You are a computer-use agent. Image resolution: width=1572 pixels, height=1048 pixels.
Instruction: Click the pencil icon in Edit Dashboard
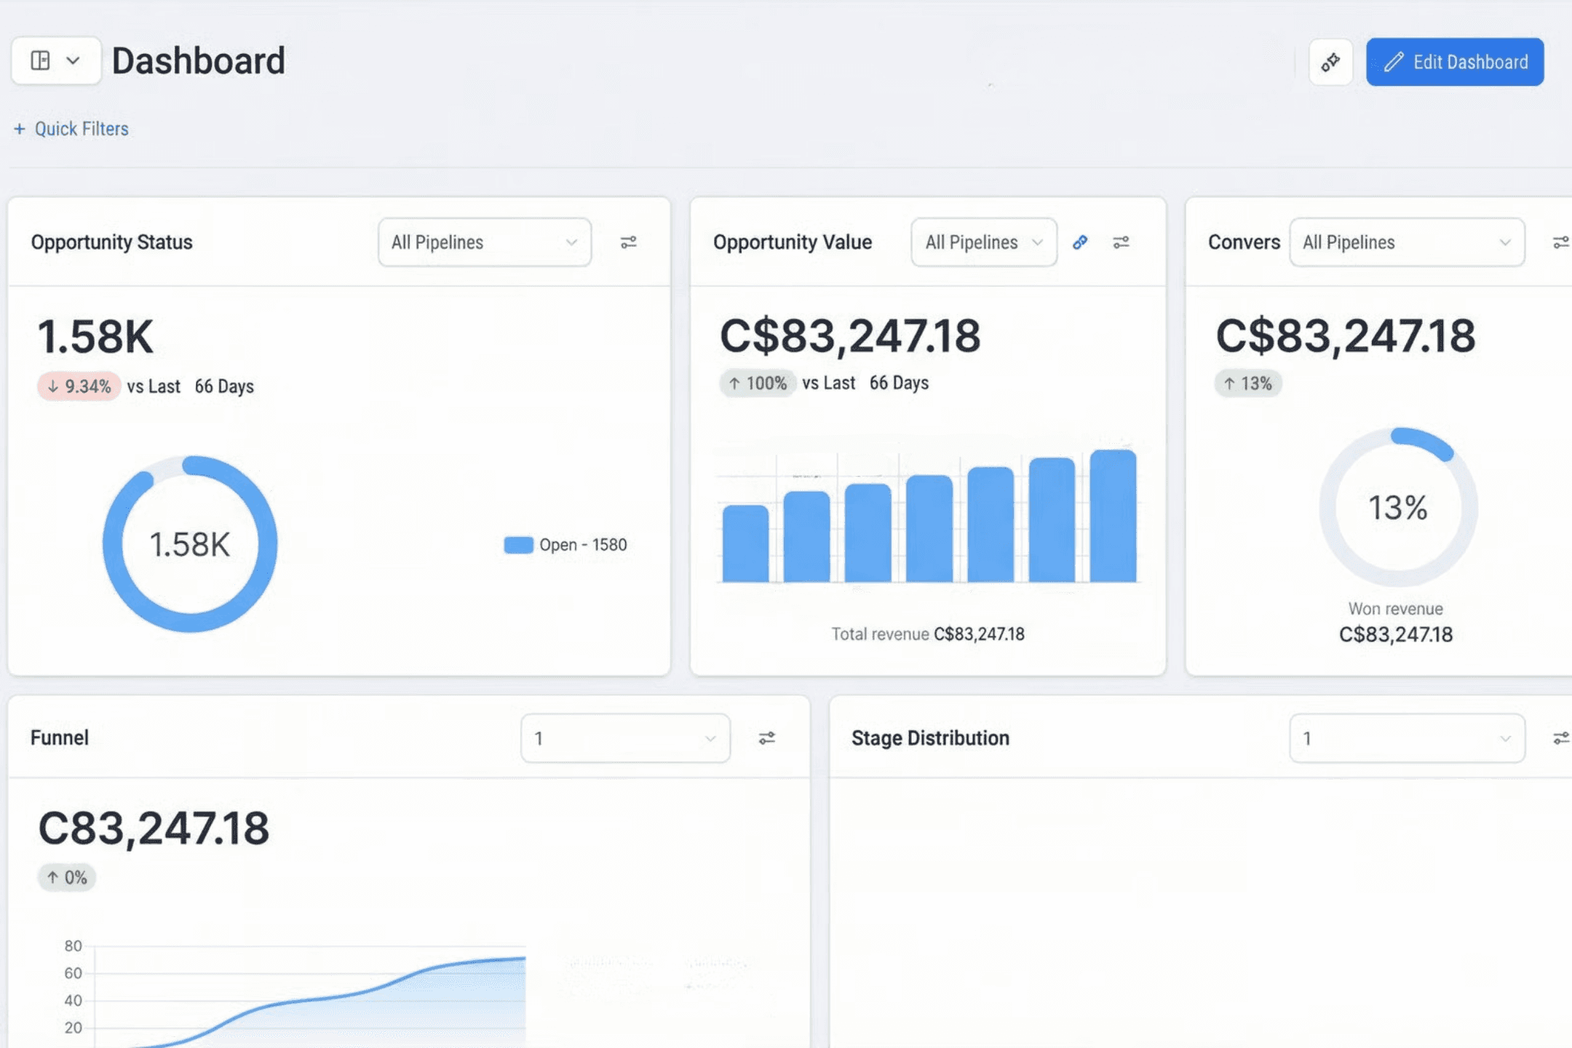[x=1393, y=62]
